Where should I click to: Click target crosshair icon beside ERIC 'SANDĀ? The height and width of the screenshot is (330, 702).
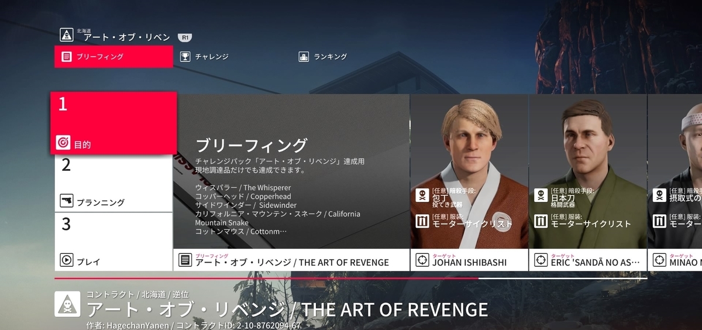[x=541, y=260]
